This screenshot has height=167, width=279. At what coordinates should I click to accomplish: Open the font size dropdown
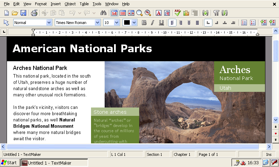(116, 23)
